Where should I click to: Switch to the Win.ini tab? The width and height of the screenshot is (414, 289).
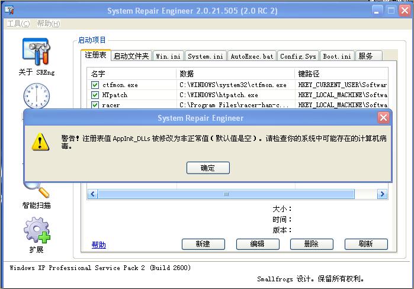click(x=168, y=56)
